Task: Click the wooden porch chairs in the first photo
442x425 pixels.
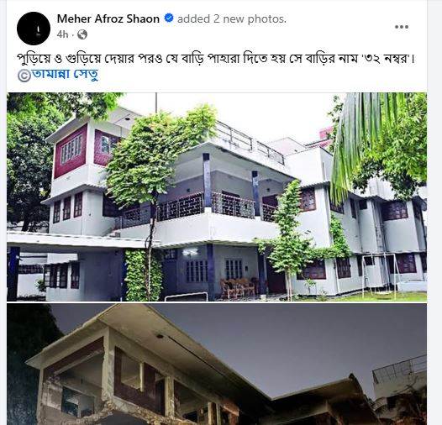Action: 239,288
